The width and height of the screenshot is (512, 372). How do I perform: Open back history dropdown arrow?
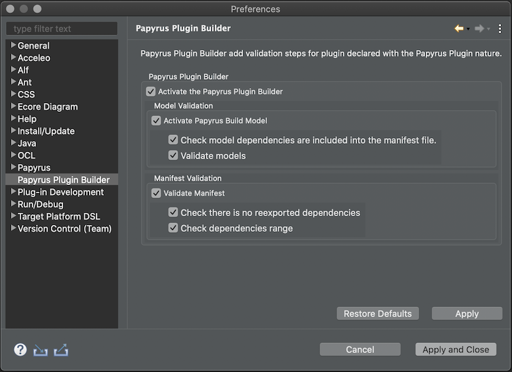coord(469,29)
